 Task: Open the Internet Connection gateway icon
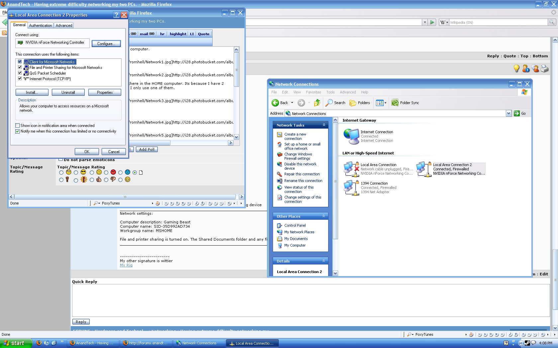click(x=351, y=136)
